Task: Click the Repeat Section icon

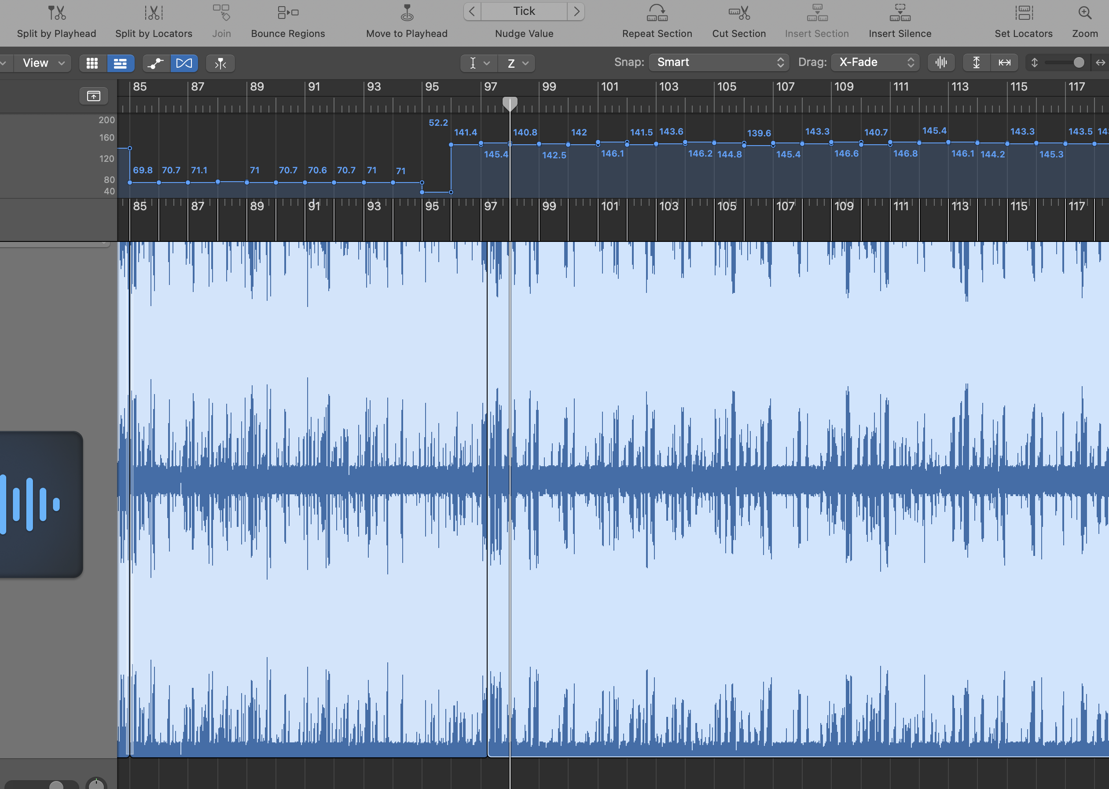Action: [657, 13]
